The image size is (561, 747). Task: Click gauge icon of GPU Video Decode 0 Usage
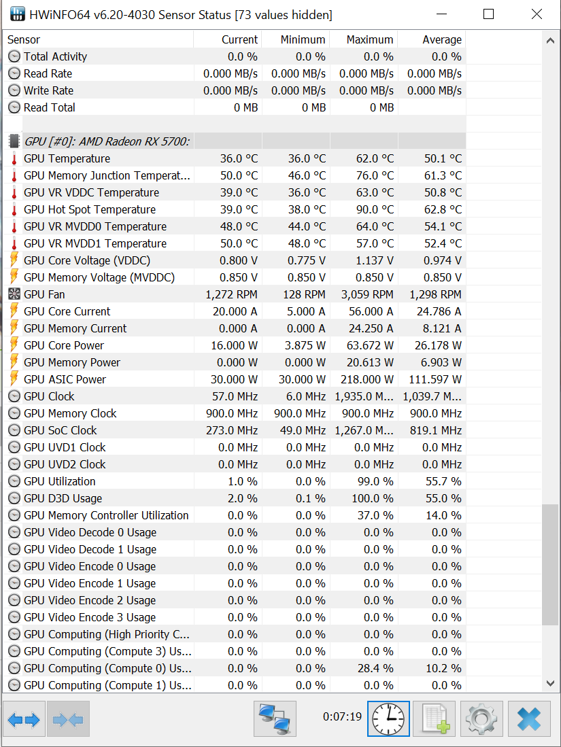pos(14,532)
